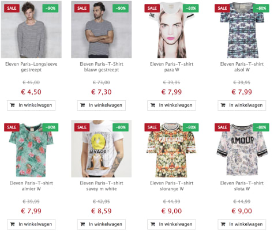Add T-shirt almier W to winkelwagen
Image resolution: width=274 pixels, height=234 pixels.
point(31,224)
